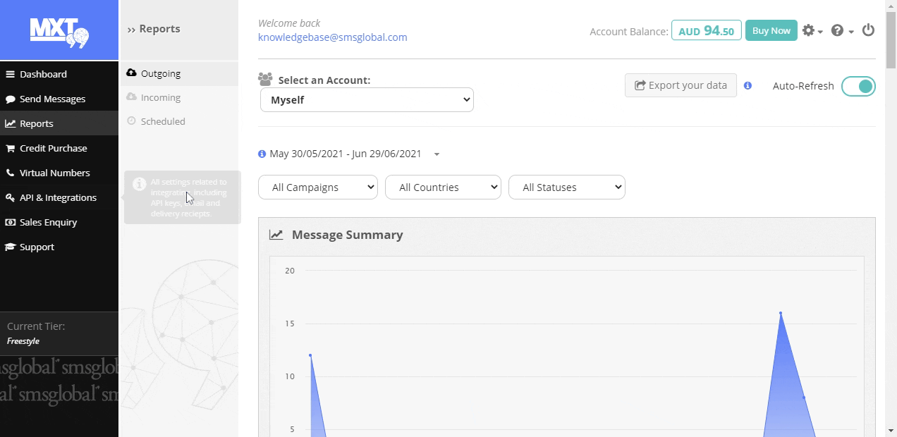Click the Message Summary chart icon
This screenshot has width=897, height=437.
pos(276,235)
